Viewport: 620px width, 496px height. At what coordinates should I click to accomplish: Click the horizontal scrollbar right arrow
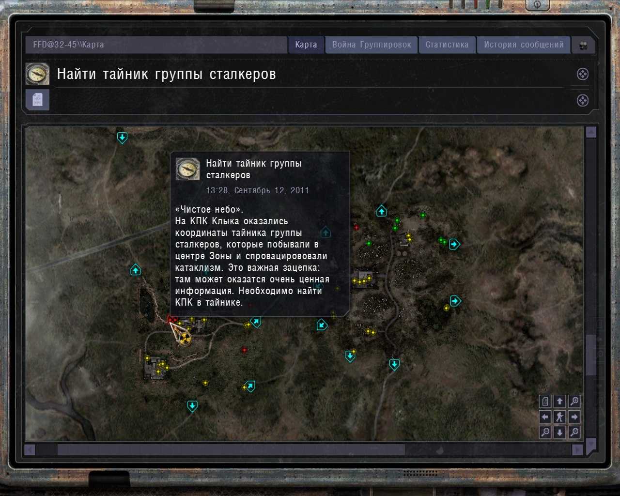point(577,450)
